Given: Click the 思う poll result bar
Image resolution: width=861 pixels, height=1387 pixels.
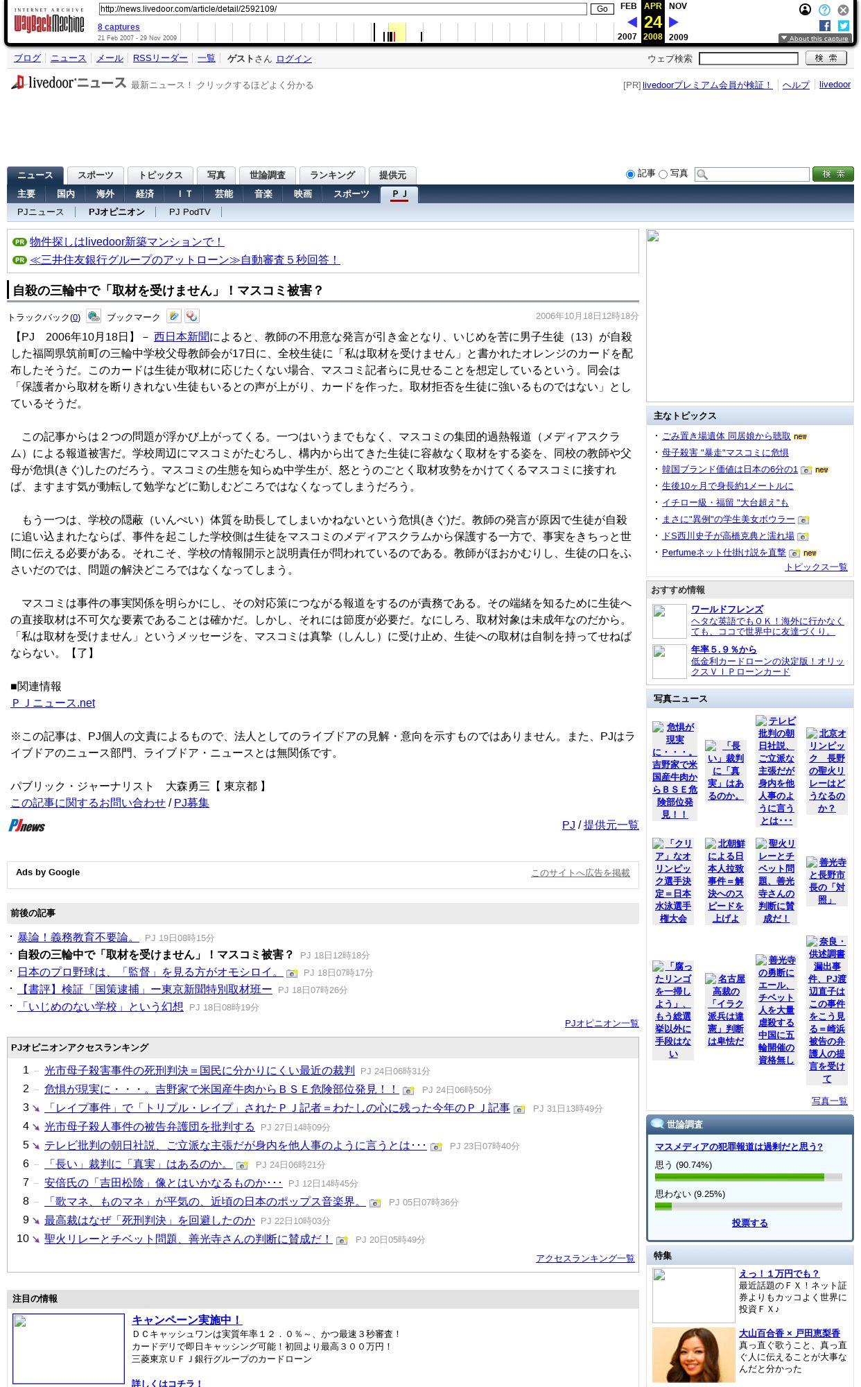Looking at the screenshot, I should (749, 1178).
